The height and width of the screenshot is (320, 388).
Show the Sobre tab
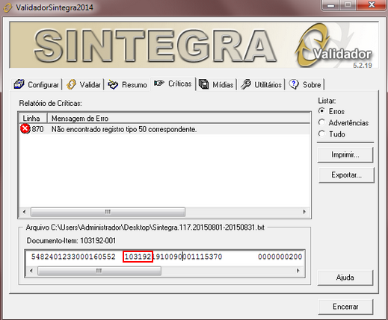[305, 84]
